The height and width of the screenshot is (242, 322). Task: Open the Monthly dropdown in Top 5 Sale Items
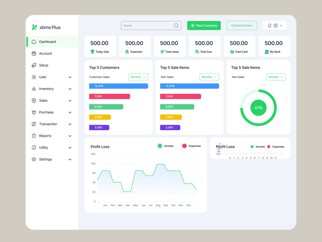pyautogui.click(x=209, y=77)
